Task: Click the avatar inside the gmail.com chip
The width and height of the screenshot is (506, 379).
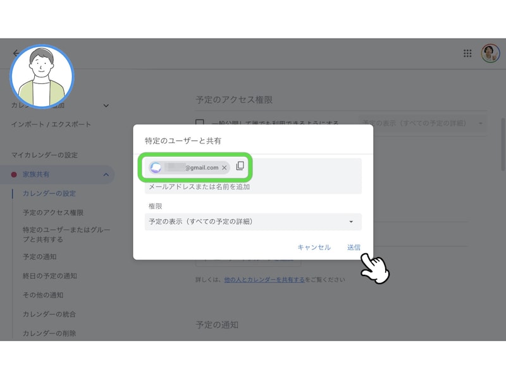Action: click(x=156, y=167)
